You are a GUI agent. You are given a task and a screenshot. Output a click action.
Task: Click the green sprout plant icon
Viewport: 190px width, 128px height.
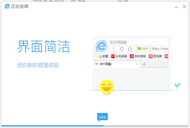[x=177, y=86]
